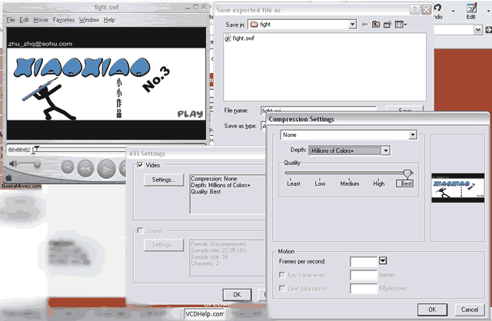Open the Window menu in QuickTime player
This screenshot has height=321, width=492.
click(89, 20)
